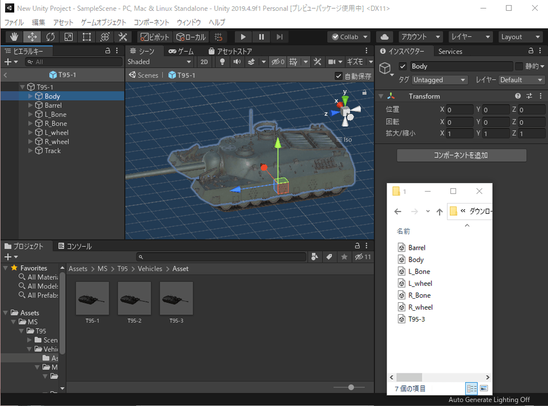Click horizontal scrollbar in Explorer window
This screenshot has width=548, height=406.
coord(409,377)
